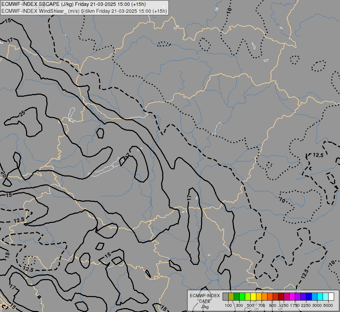Click the legend label '100'

click(x=228, y=305)
